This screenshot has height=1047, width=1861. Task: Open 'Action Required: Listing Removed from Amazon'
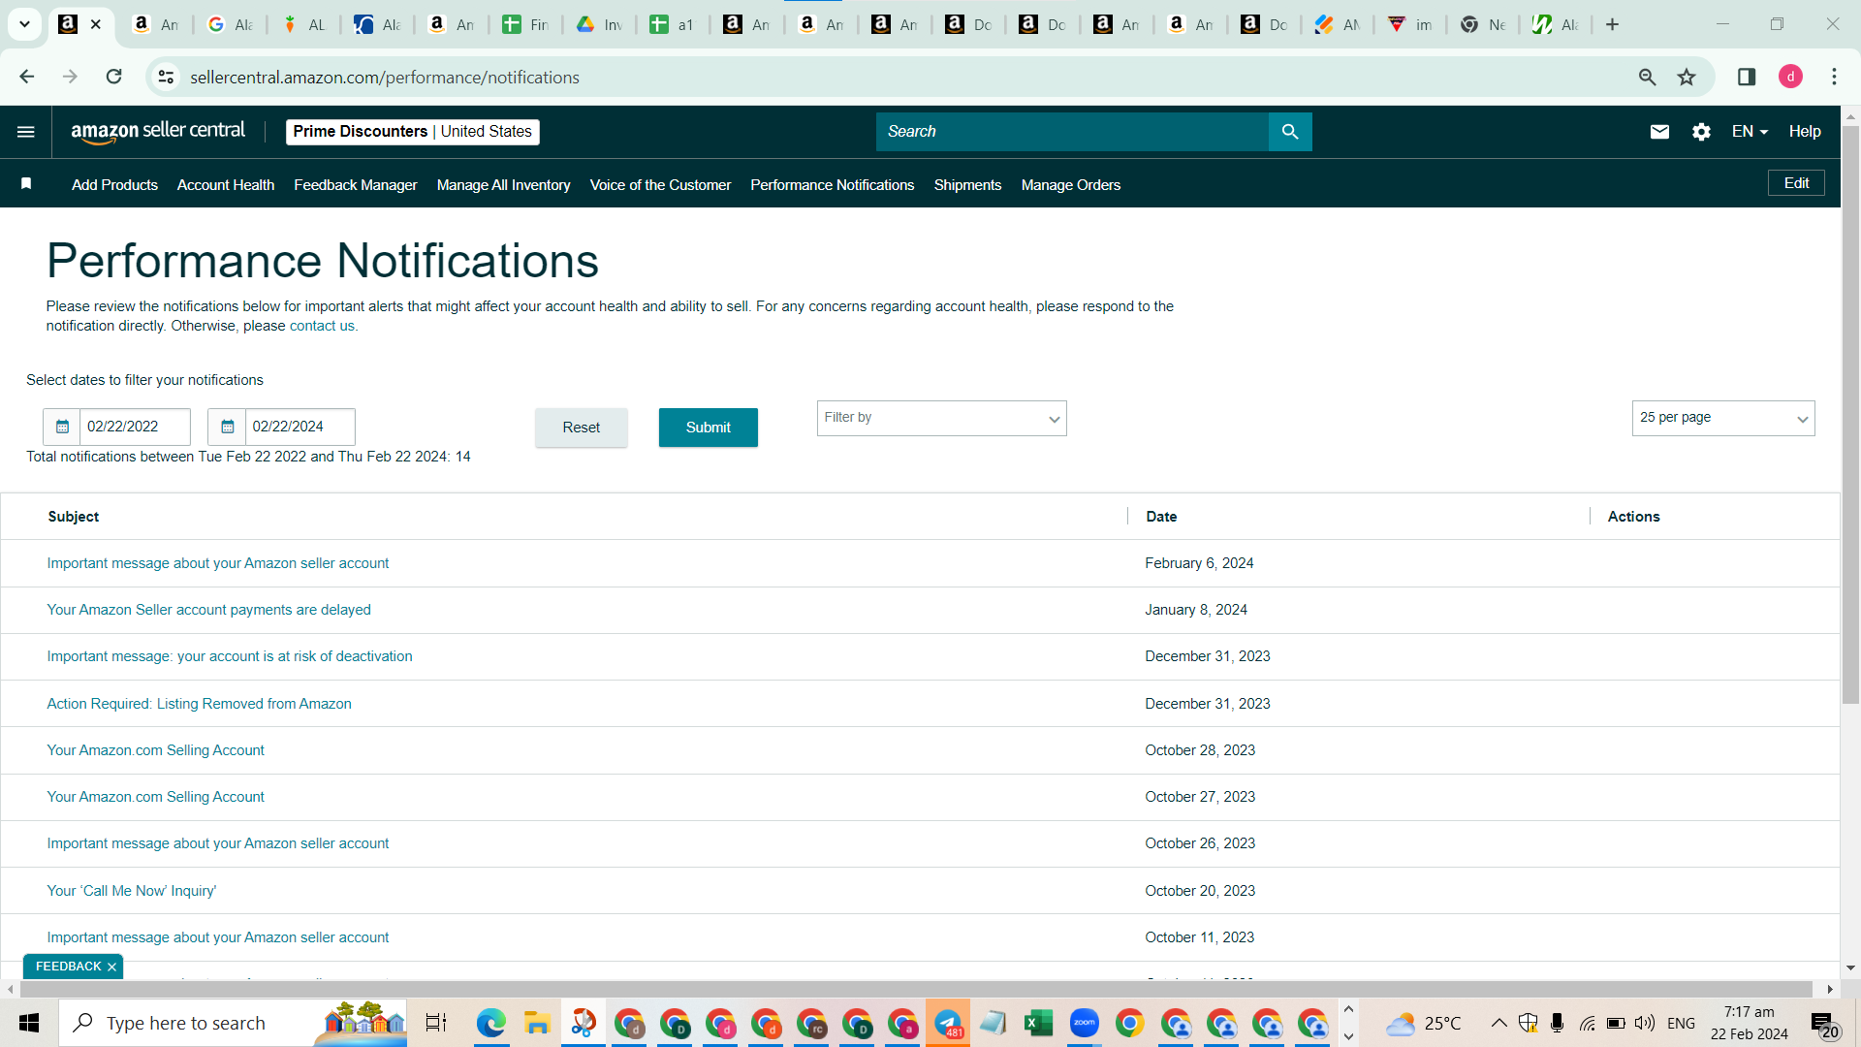(200, 704)
